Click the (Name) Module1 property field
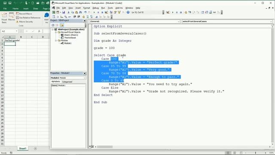Image resolution: width=275 pixels, height=155 pixels. tap(68, 85)
